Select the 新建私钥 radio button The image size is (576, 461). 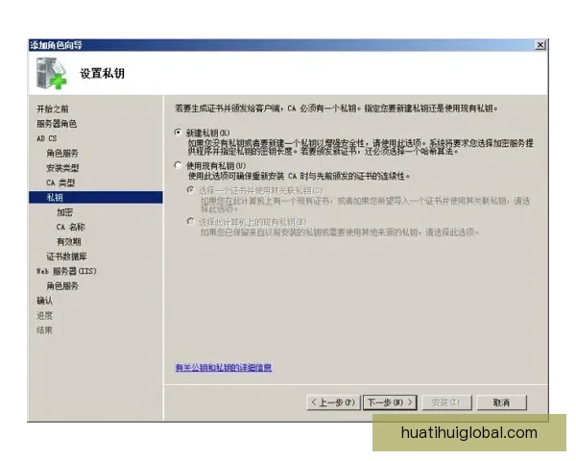[179, 133]
